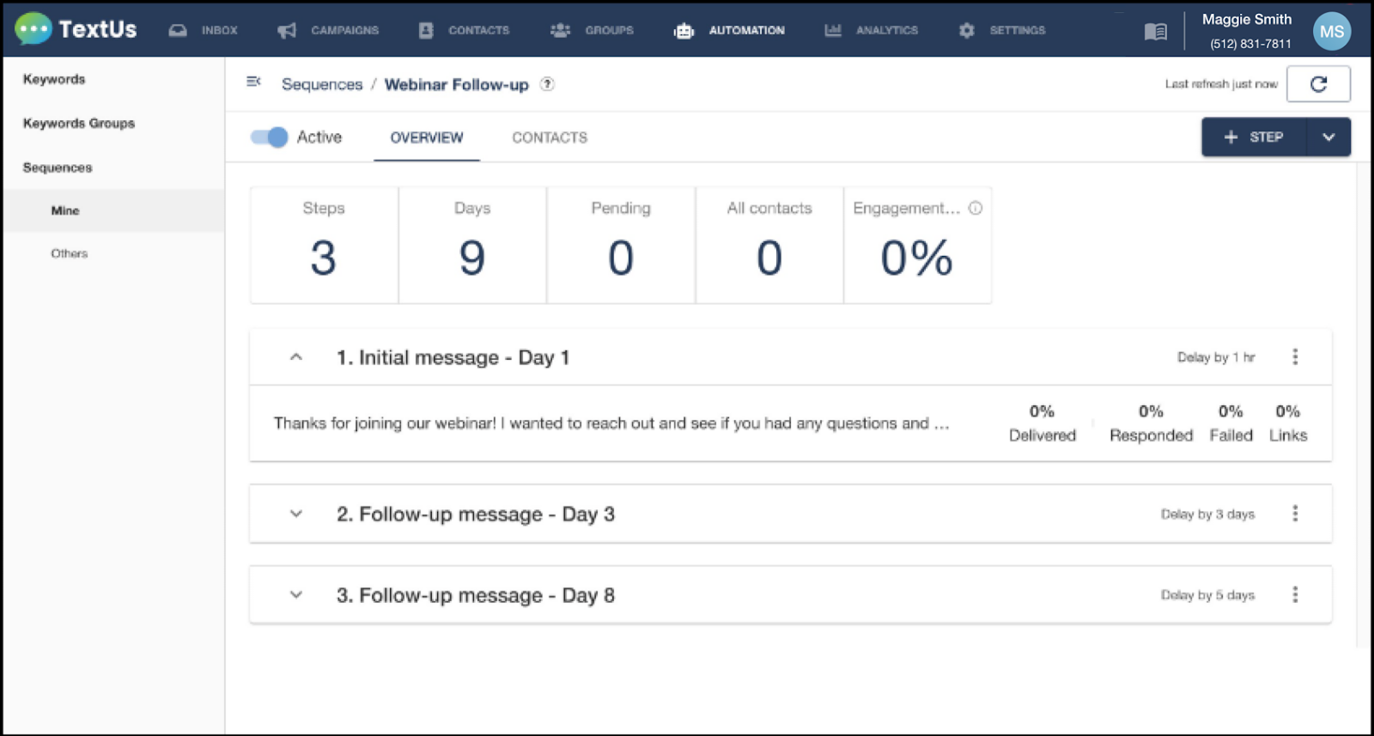The width and height of the screenshot is (1374, 736).
Task: Click the '1. Initial message - Day 1' title
Action: pyautogui.click(x=453, y=357)
